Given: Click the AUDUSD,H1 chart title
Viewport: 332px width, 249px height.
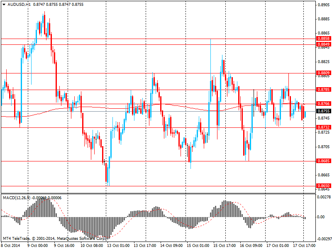Looking at the screenshot, I should pos(19,4).
